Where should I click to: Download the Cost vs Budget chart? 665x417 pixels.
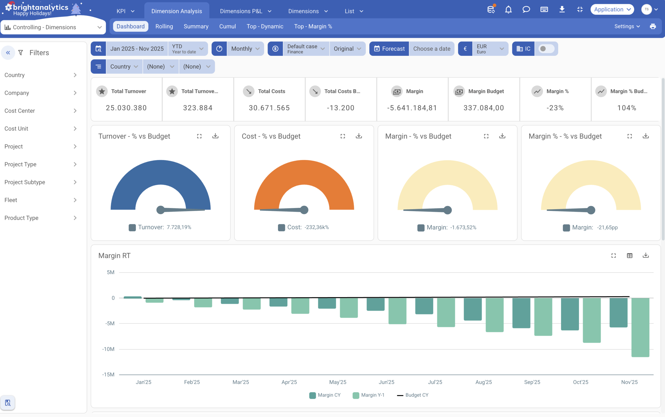click(x=358, y=136)
